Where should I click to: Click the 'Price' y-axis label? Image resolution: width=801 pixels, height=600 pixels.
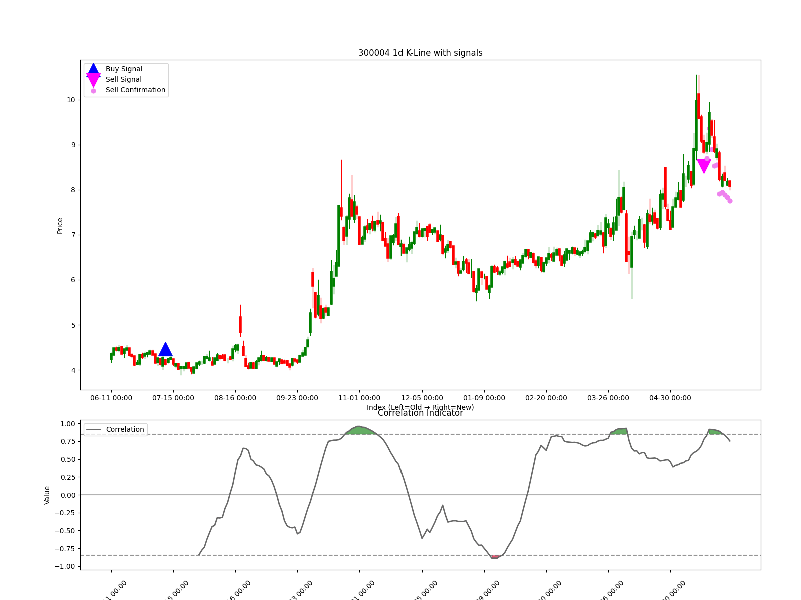point(60,226)
